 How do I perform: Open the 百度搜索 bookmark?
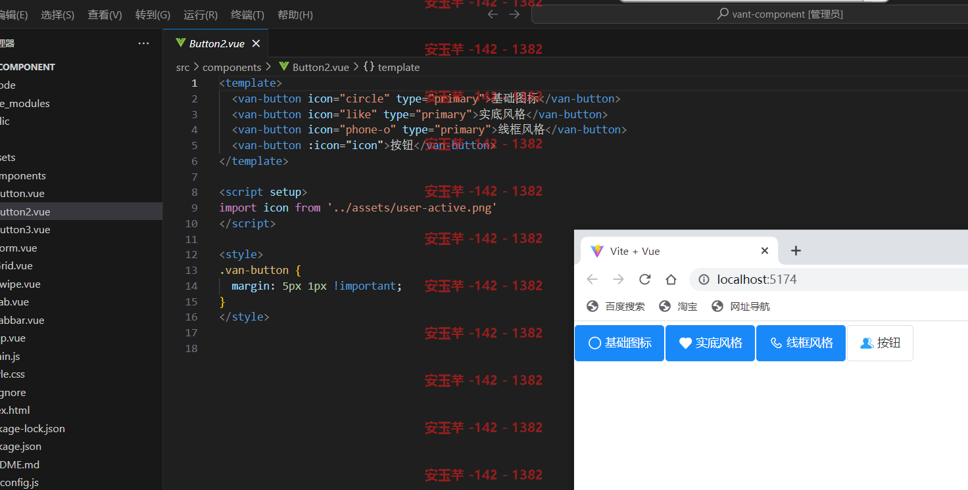coord(616,306)
